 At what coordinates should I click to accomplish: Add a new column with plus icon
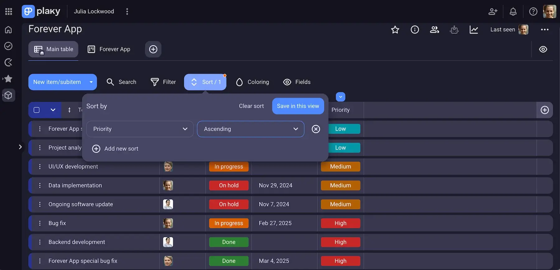(545, 110)
